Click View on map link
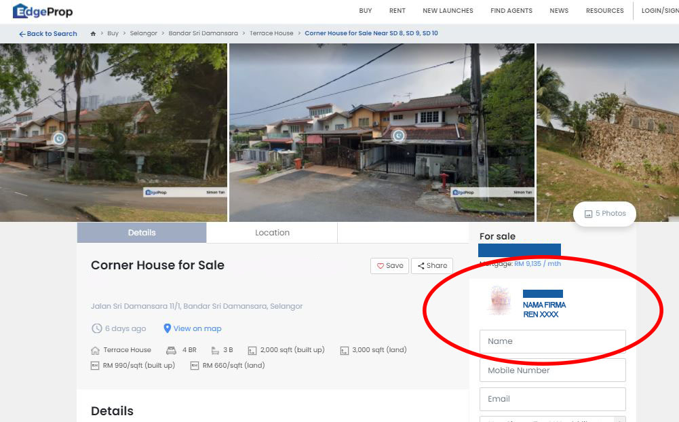 (197, 328)
